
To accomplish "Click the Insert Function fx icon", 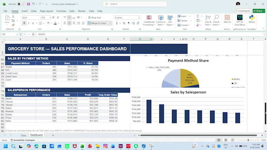I will pos(33,34).
